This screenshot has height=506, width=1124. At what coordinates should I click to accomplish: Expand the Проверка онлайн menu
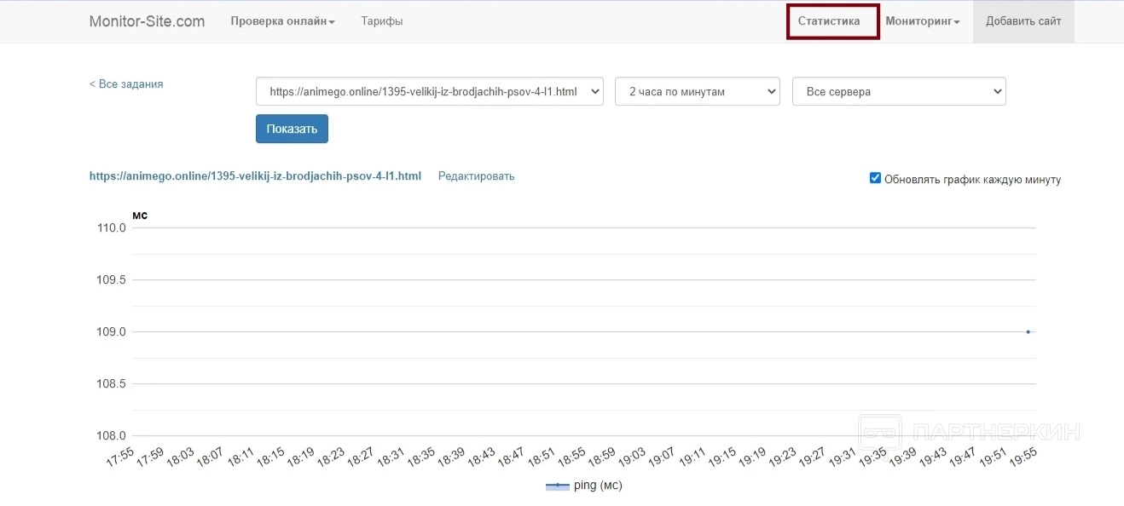click(x=282, y=21)
